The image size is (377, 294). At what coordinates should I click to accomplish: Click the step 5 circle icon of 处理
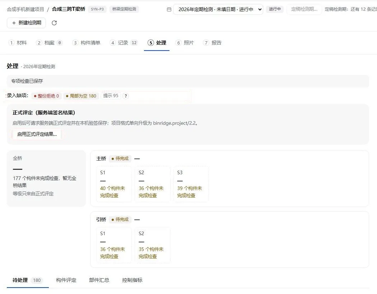tap(150, 43)
